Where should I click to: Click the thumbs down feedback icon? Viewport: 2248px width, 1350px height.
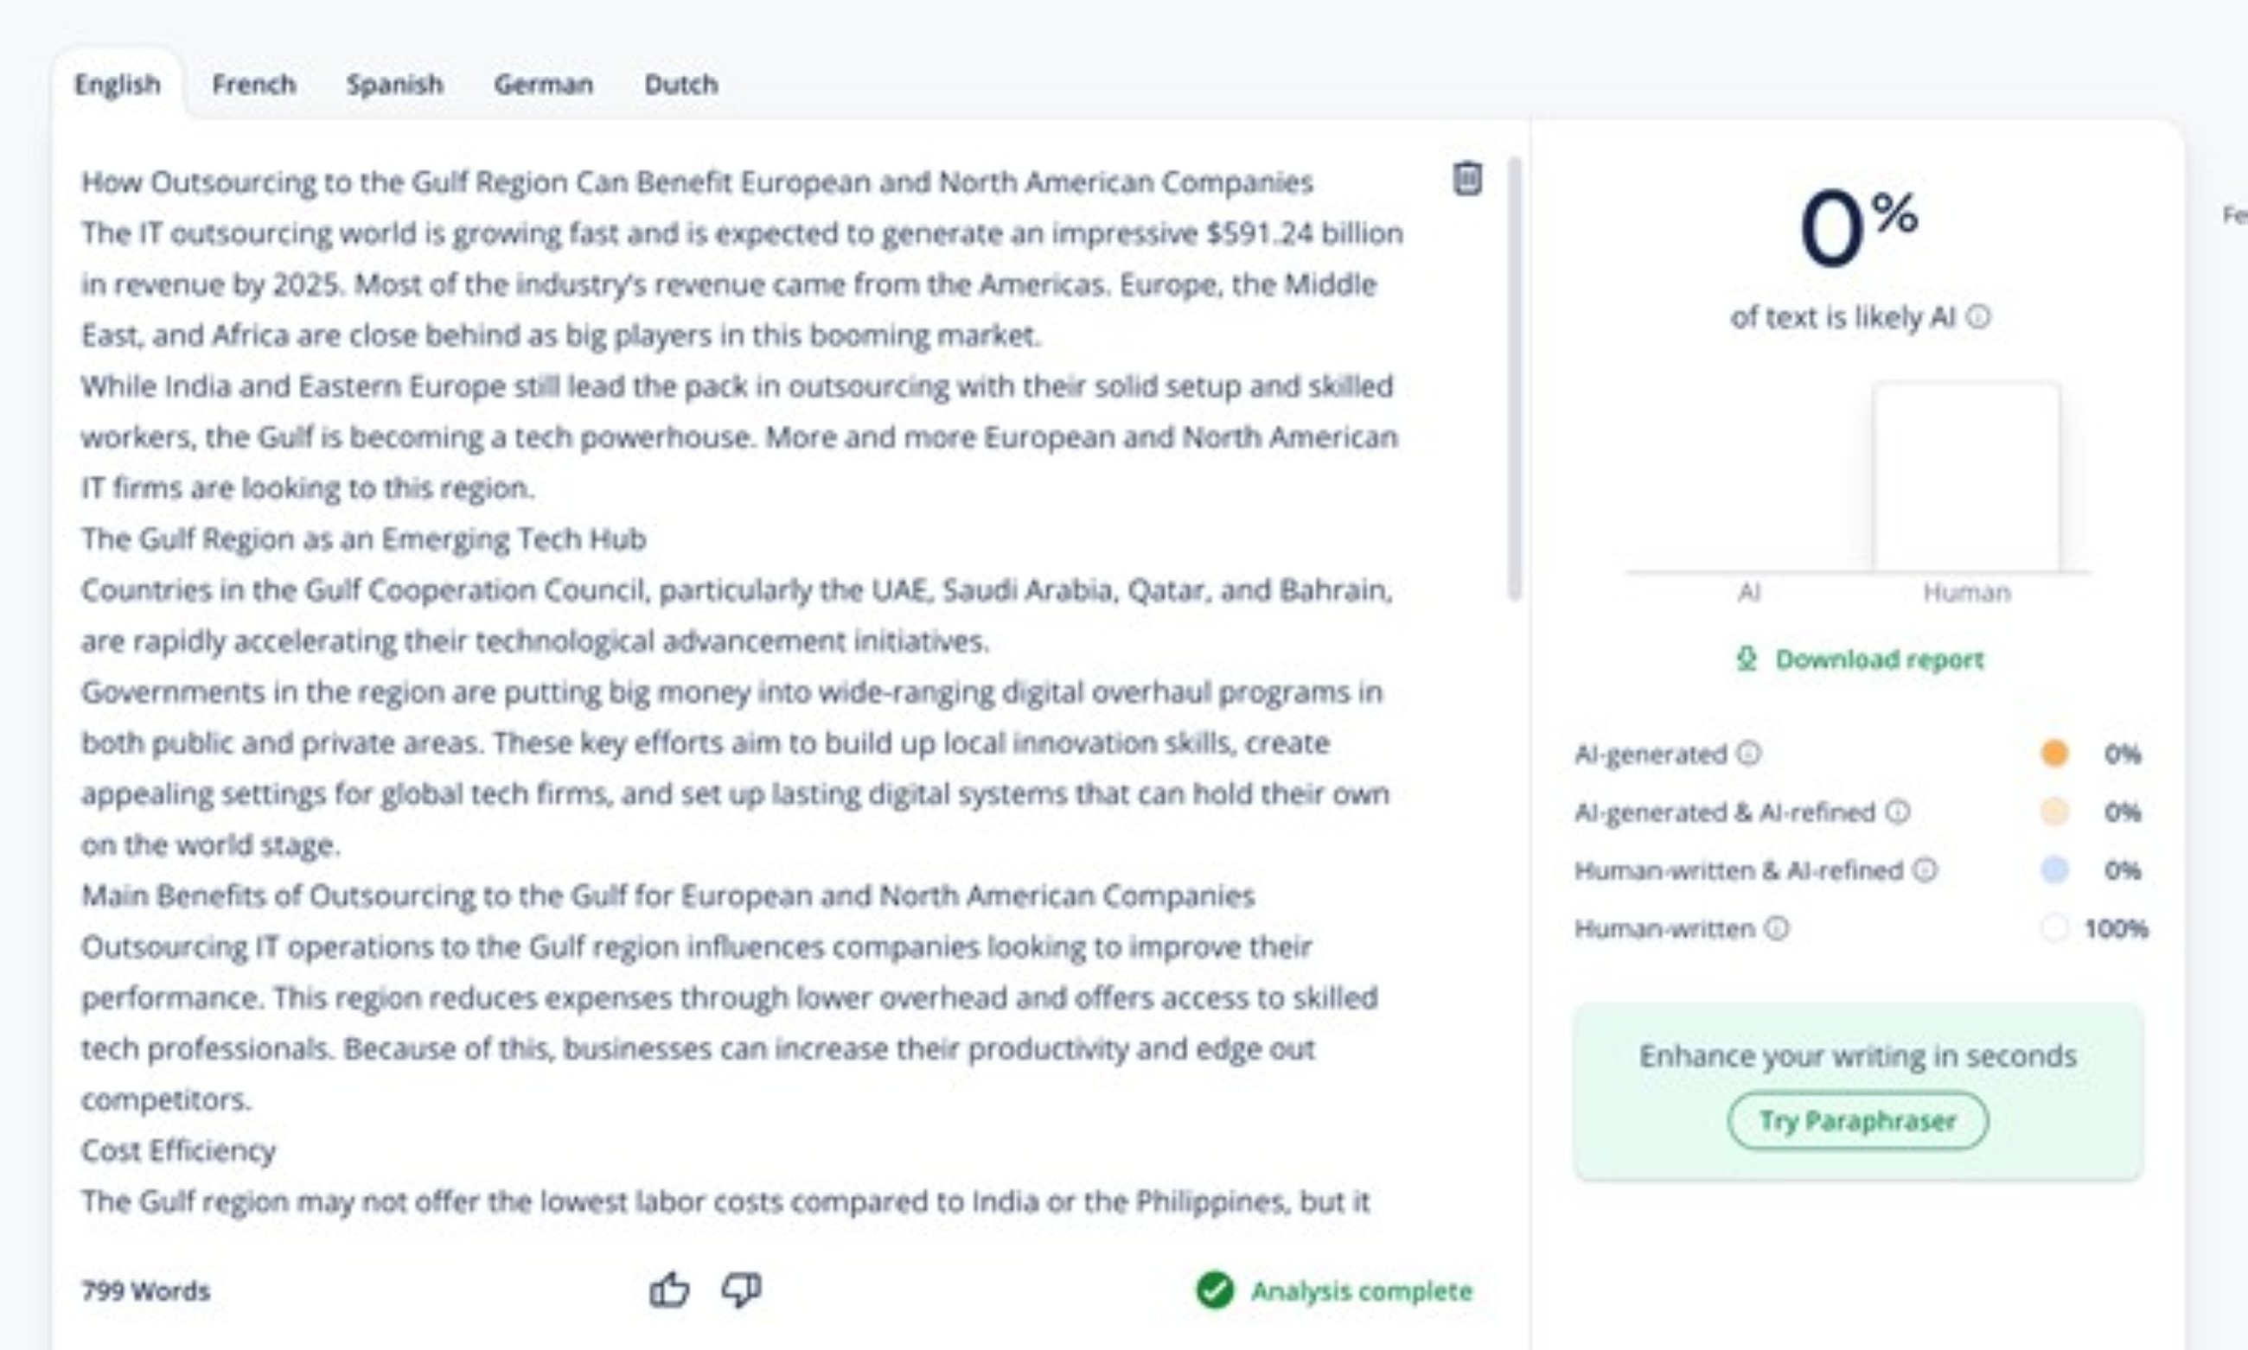(x=741, y=1290)
